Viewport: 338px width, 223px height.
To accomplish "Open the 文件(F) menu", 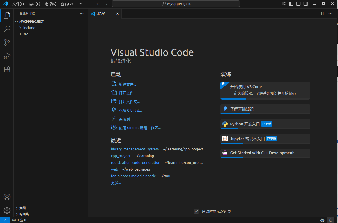I will (x=18, y=4).
